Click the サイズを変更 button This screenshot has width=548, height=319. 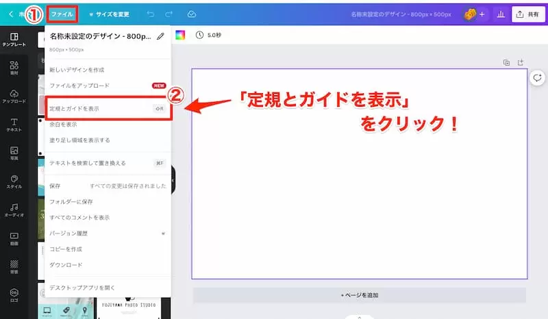[110, 14]
